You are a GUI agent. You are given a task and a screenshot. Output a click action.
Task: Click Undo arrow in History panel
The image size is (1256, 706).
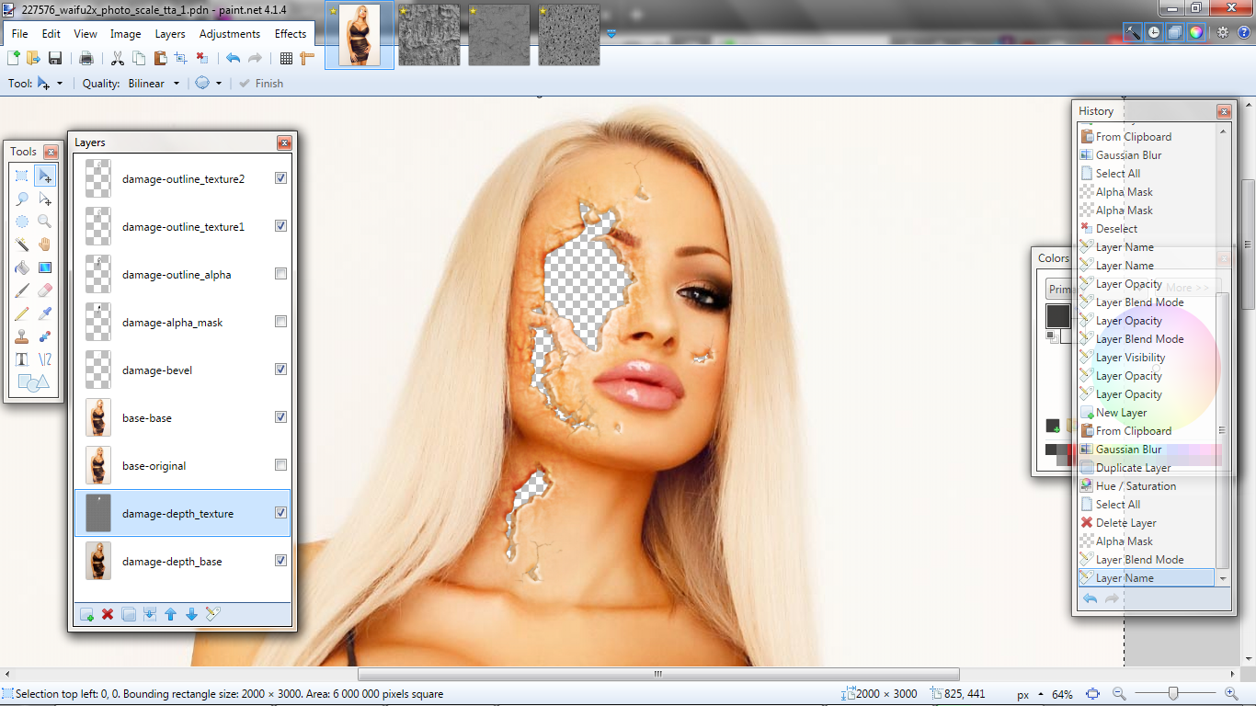1090,598
